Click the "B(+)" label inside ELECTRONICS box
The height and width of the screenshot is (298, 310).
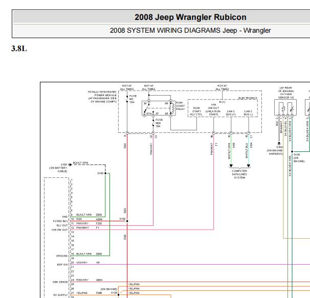point(222,102)
